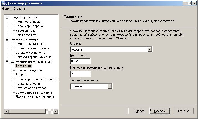This screenshot has width=198, height=119.
Task: Select Имя и организация in the tree
Action: [x=29, y=22]
